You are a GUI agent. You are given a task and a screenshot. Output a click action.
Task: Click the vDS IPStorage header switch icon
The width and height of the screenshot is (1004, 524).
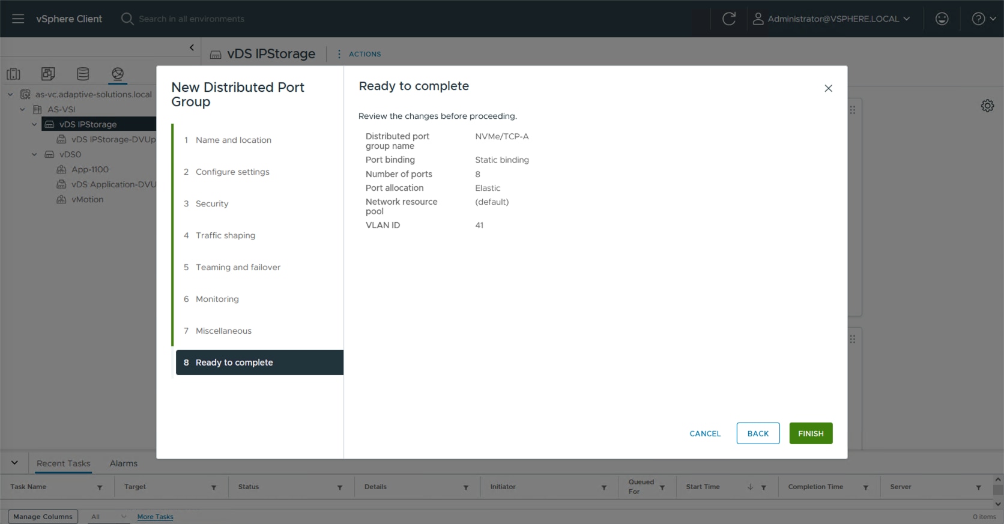216,55
